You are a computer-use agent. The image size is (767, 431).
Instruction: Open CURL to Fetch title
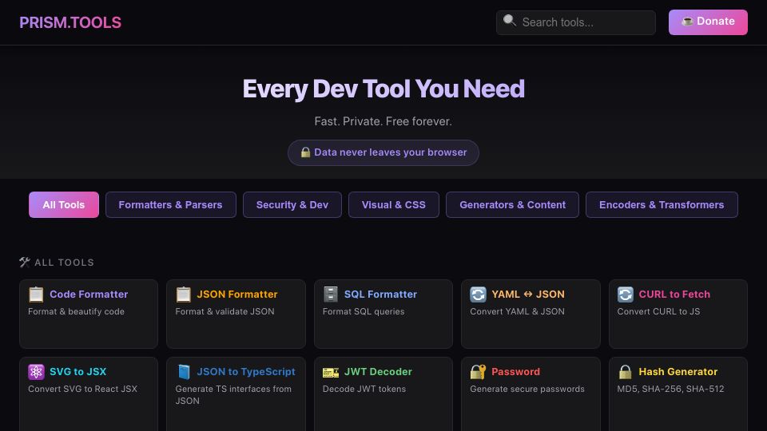coord(674,295)
